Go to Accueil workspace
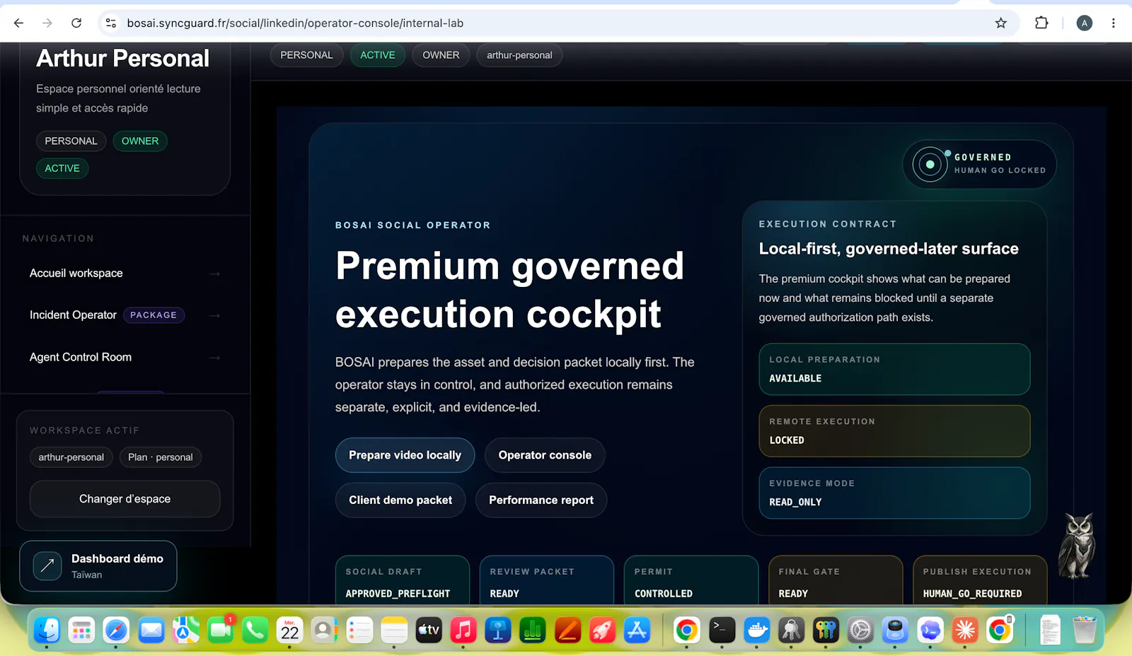1132x656 pixels. [x=125, y=274]
